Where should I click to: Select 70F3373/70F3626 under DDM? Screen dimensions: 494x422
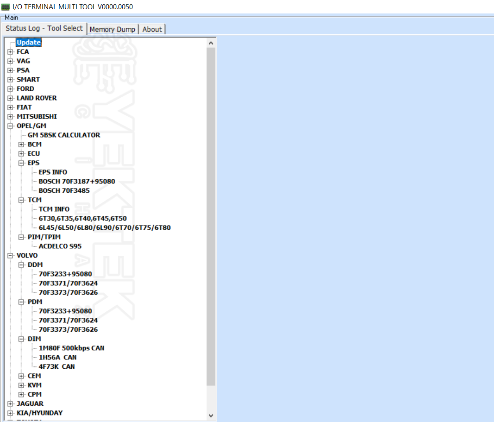(69, 292)
